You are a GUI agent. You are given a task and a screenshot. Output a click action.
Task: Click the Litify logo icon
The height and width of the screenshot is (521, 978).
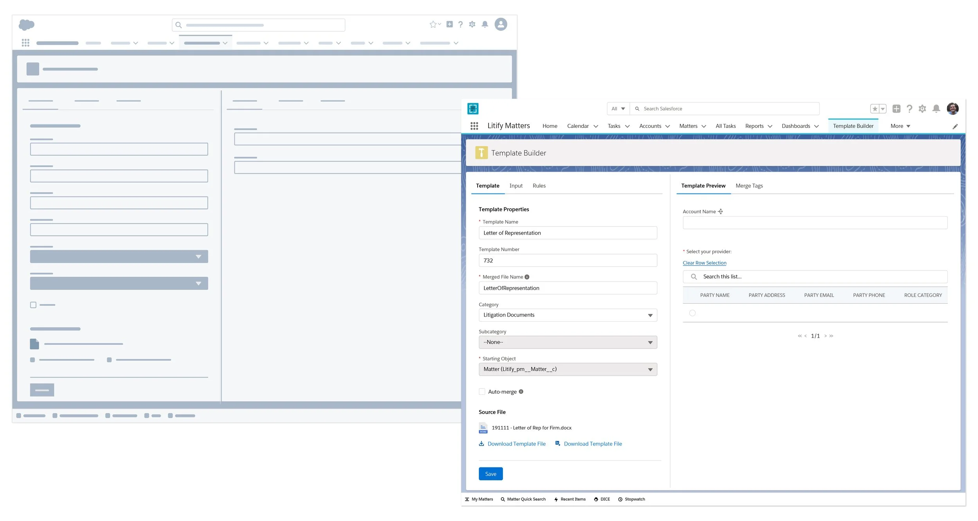pyautogui.click(x=473, y=109)
